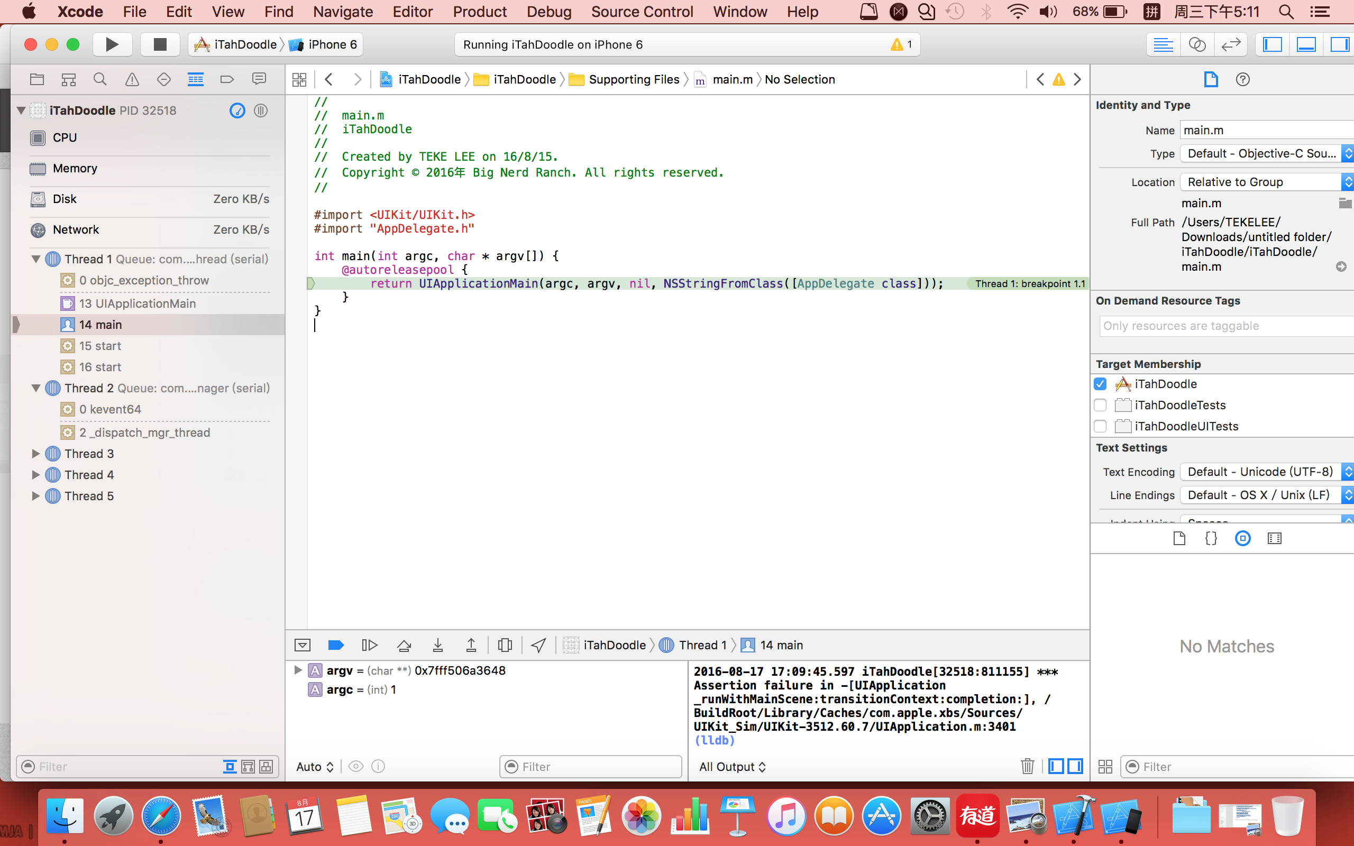This screenshot has width=1354, height=846.
Task: Open the Report navigator icon
Action: pos(259,79)
